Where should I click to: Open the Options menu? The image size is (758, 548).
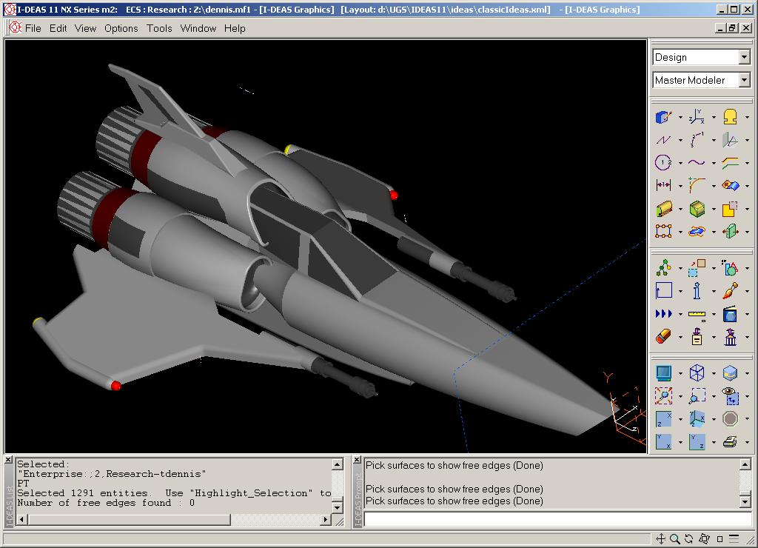click(121, 28)
